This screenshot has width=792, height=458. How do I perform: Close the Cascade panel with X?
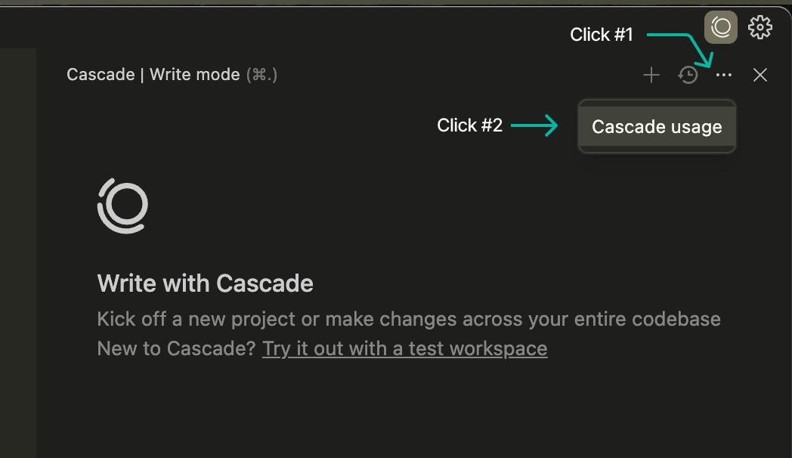tap(760, 76)
